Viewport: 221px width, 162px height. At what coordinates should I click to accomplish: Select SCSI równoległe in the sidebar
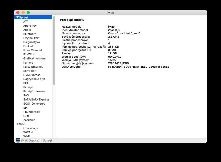point(34,104)
